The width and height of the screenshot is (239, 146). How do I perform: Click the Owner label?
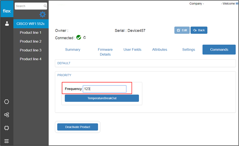click(x=62, y=30)
